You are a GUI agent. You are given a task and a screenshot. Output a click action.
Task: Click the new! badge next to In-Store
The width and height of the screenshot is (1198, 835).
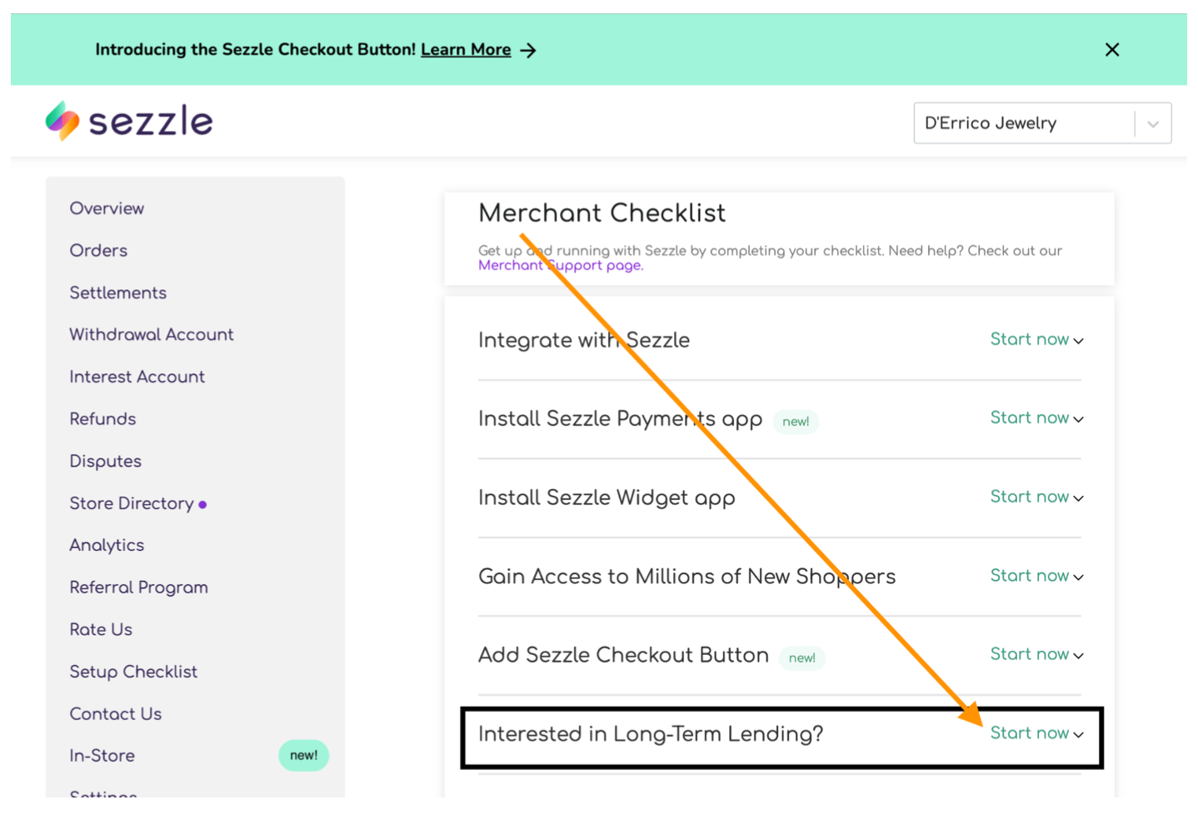pyautogui.click(x=303, y=756)
